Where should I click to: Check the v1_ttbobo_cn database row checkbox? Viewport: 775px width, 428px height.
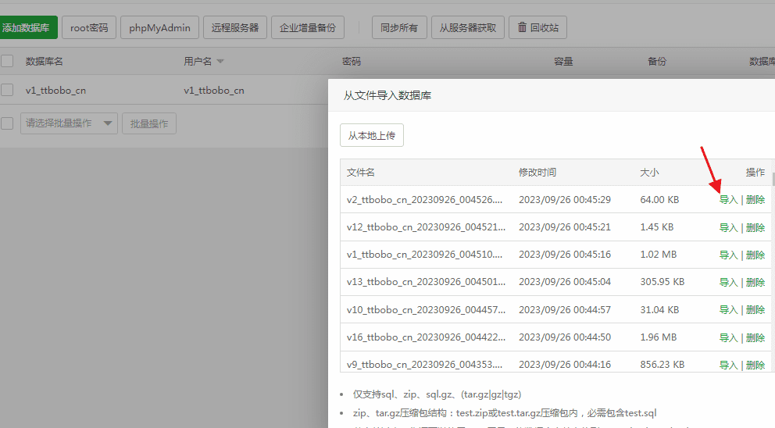tap(7, 90)
